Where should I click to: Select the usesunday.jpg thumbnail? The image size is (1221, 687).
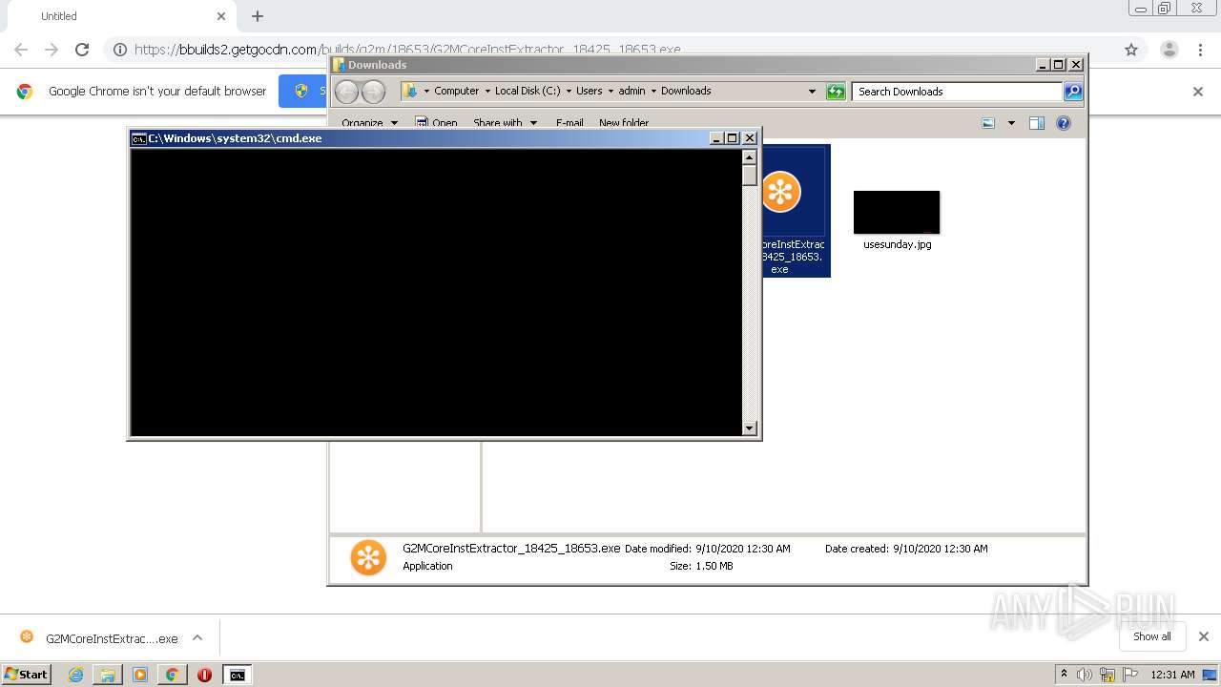(x=897, y=212)
